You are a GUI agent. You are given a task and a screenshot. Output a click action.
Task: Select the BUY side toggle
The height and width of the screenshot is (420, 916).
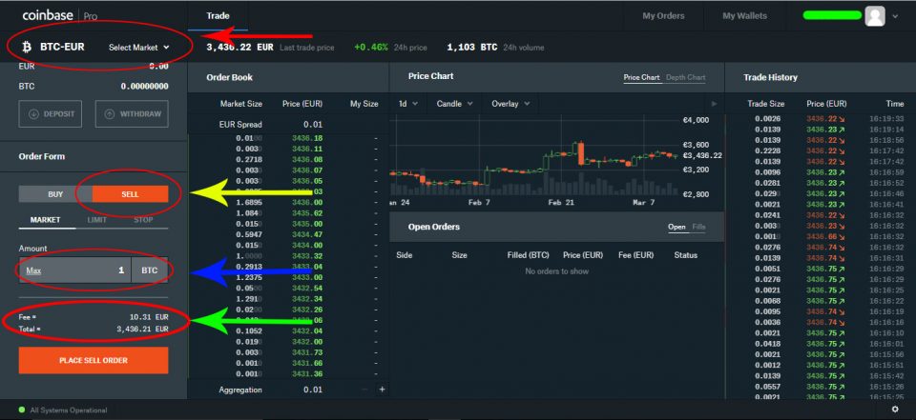[55, 194]
